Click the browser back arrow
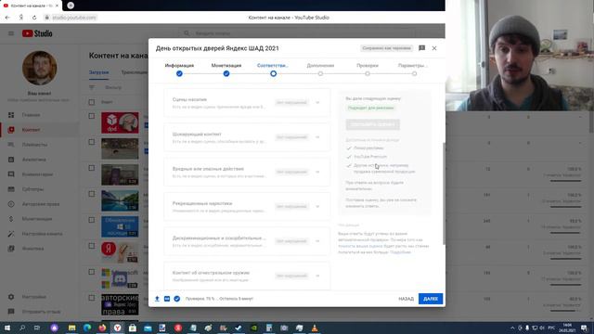 (x=7, y=18)
